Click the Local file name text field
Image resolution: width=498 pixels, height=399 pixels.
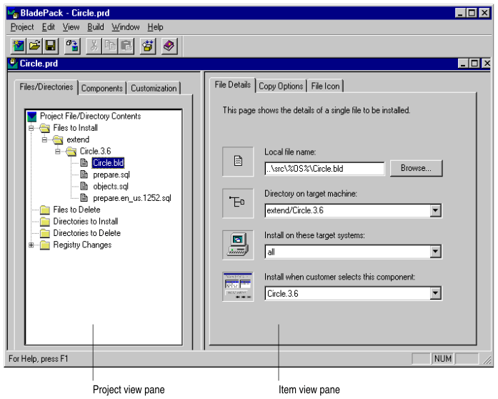(x=324, y=169)
